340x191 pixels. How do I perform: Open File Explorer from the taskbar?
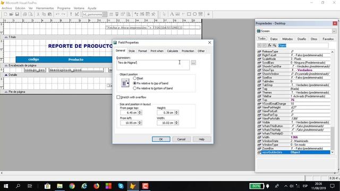click(x=59, y=186)
